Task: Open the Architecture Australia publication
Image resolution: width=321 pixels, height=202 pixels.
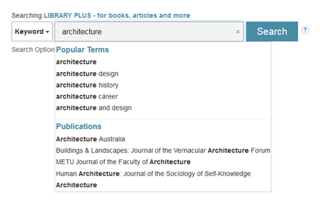Action: pos(91,139)
